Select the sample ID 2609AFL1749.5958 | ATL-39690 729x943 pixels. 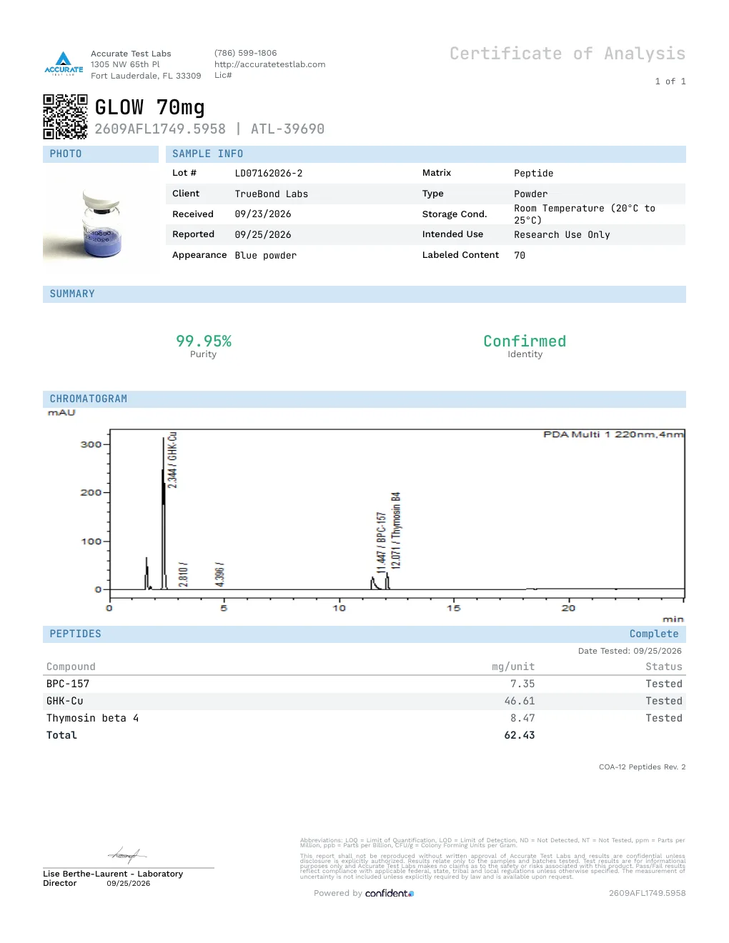(x=209, y=129)
